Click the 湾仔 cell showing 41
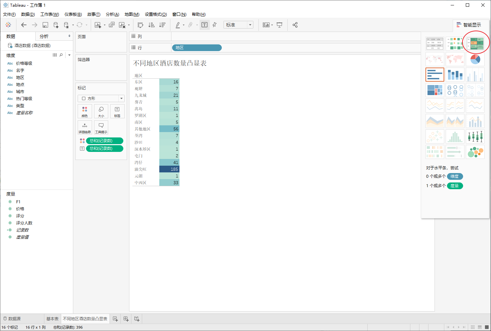The width and height of the screenshot is (491, 331). (x=169, y=162)
